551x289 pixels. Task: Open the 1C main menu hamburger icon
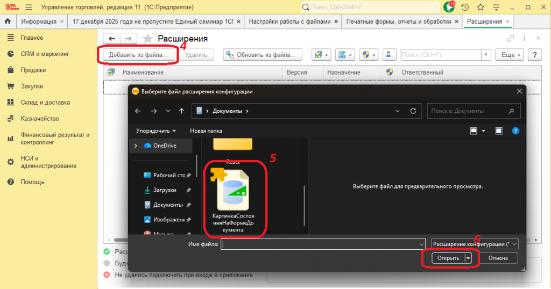click(29, 7)
